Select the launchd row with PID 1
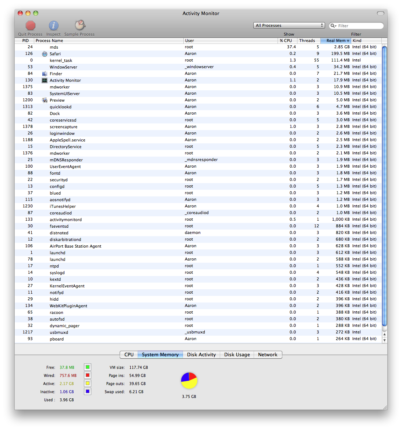This screenshot has height=430, width=402. pos(198,252)
